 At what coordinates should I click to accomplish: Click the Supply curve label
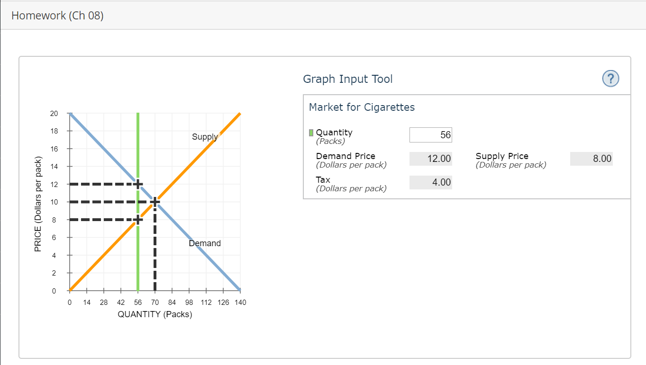[x=205, y=137]
